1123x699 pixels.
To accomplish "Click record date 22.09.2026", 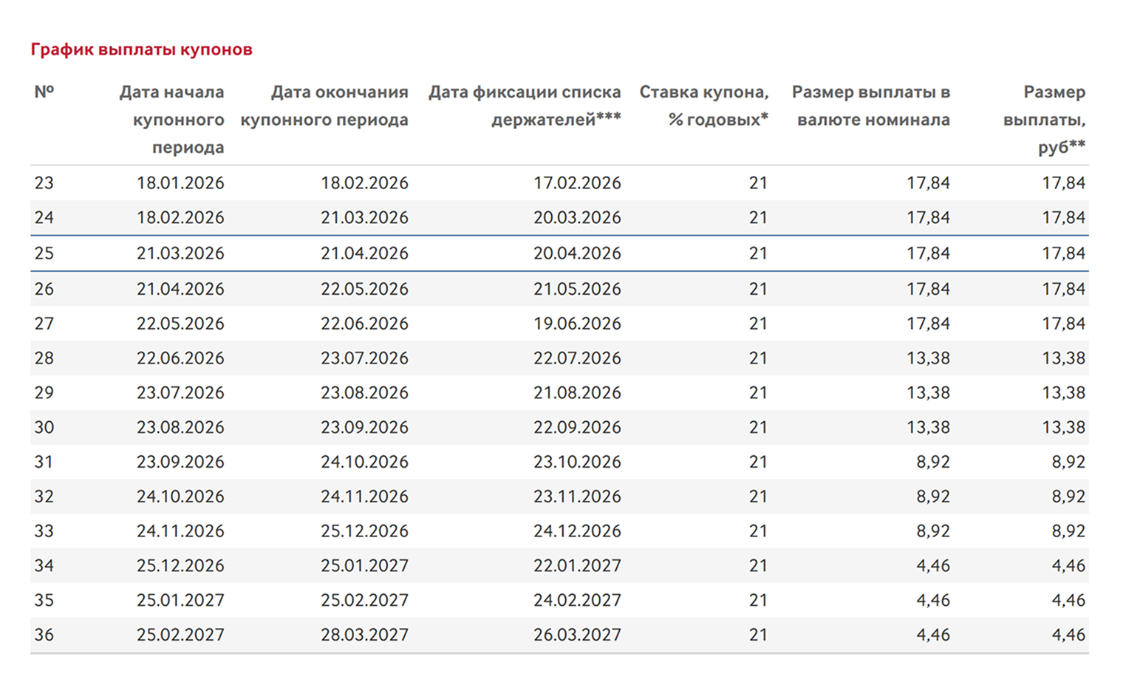I will click(x=577, y=428).
